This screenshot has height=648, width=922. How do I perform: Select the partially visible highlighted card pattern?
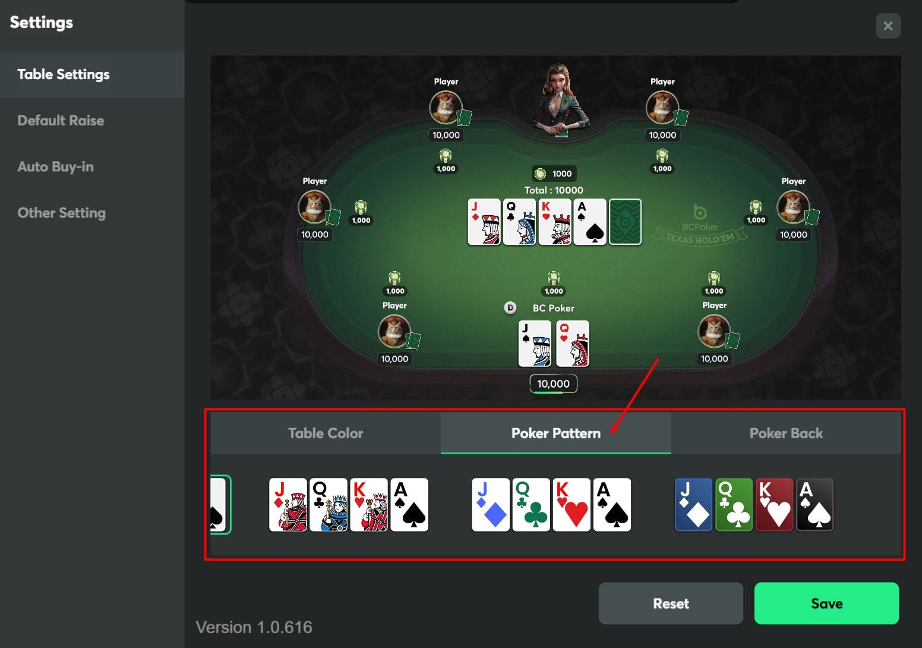(x=220, y=505)
